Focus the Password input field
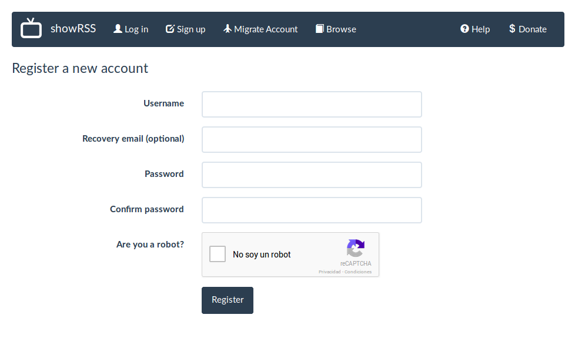Screen dimensions: 575x348 312,175
